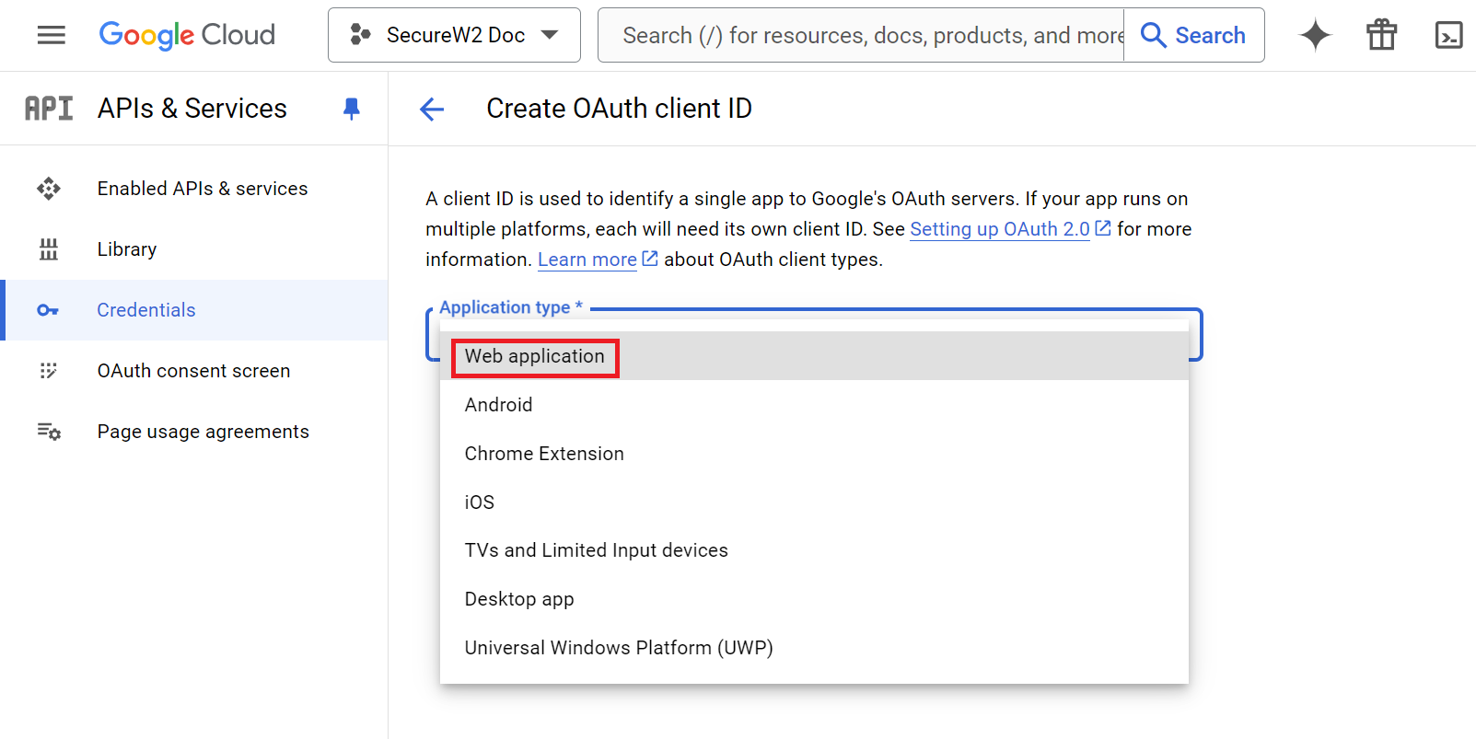The width and height of the screenshot is (1476, 739).
Task: Open the main navigation hamburger menu
Action: pos(51,35)
